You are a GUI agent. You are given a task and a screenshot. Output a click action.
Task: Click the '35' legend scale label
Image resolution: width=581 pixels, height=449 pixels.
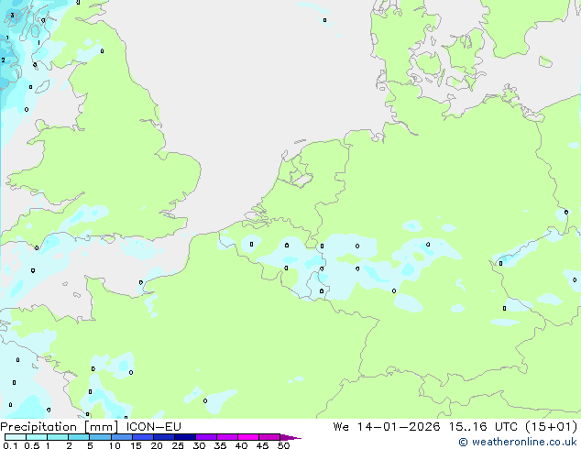tap(220, 445)
